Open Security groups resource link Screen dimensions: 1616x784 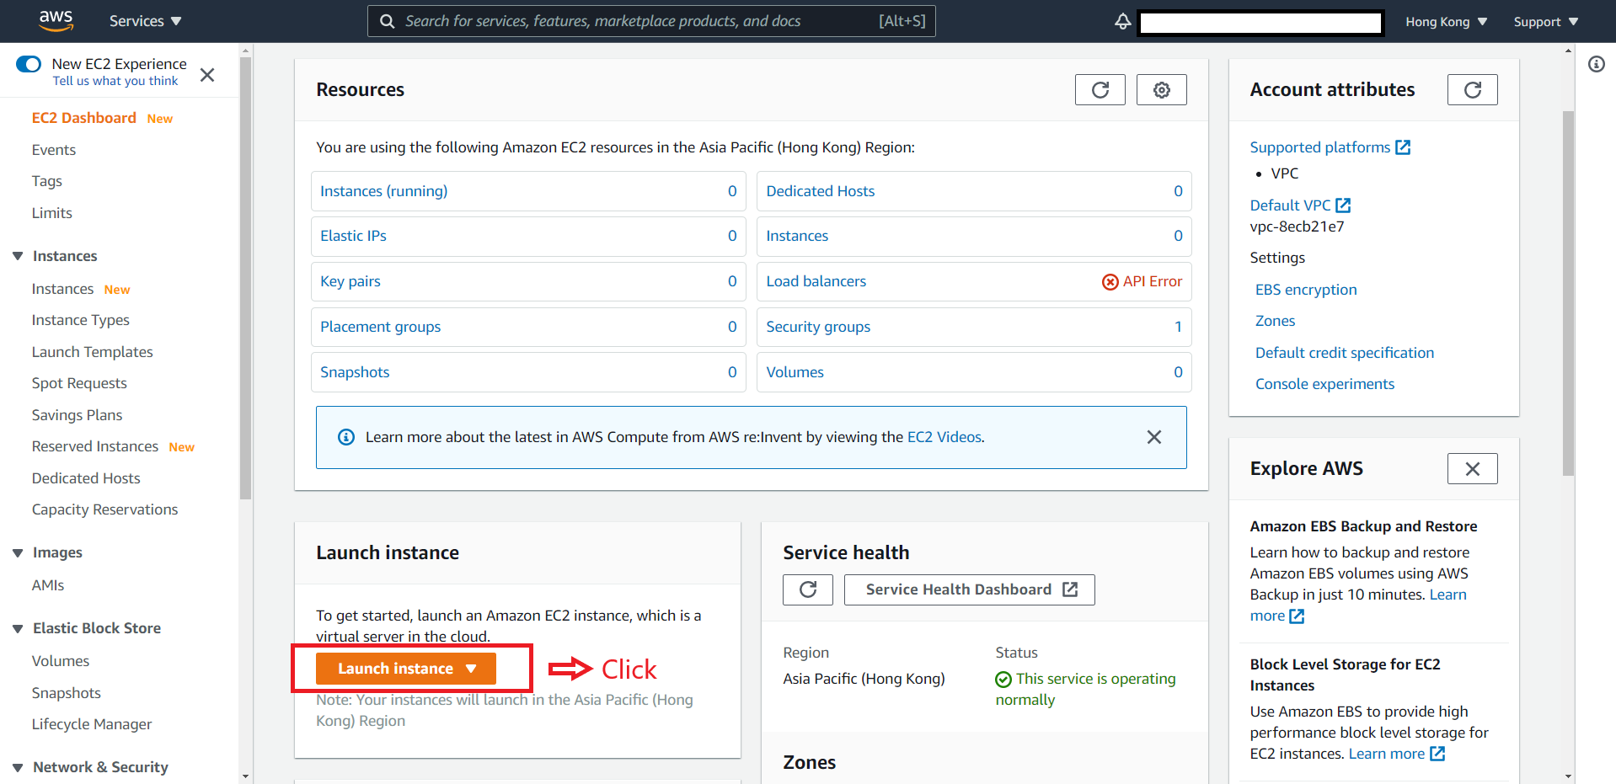[x=818, y=327]
